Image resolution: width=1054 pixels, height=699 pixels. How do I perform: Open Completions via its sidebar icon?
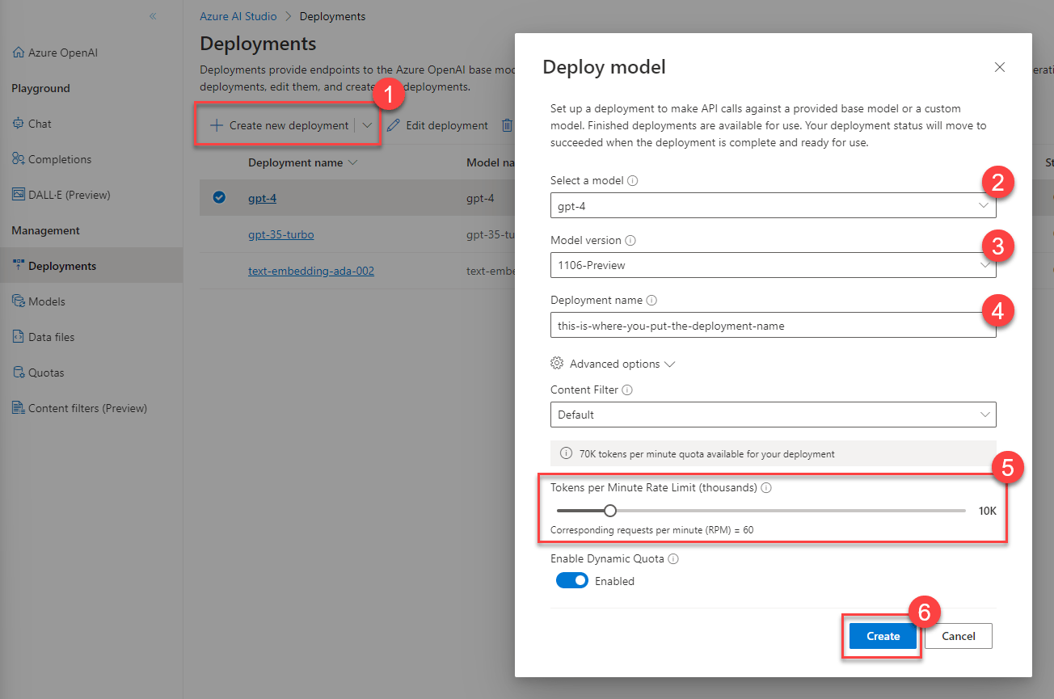tap(16, 158)
